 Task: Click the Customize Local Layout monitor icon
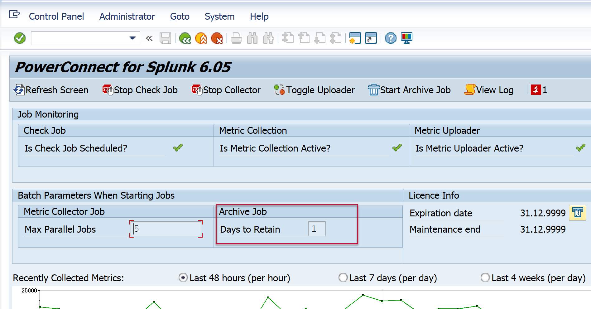(406, 38)
